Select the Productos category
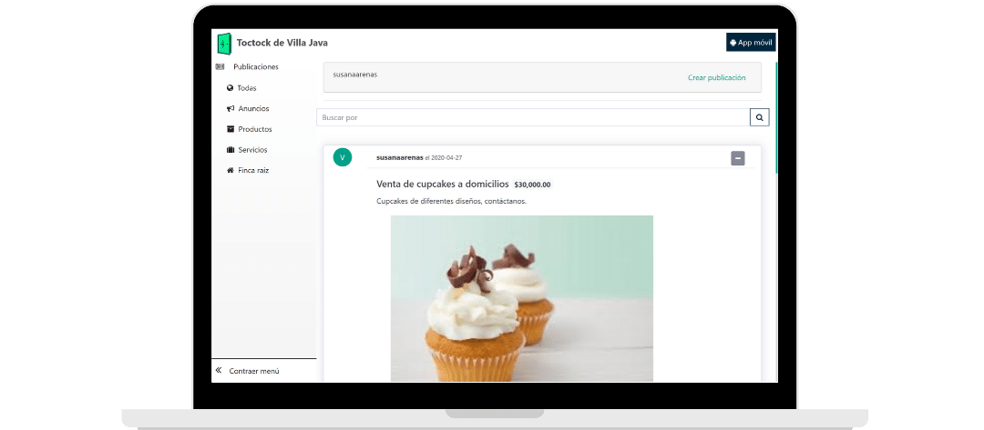Image resolution: width=984 pixels, height=430 pixels. [x=254, y=129]
